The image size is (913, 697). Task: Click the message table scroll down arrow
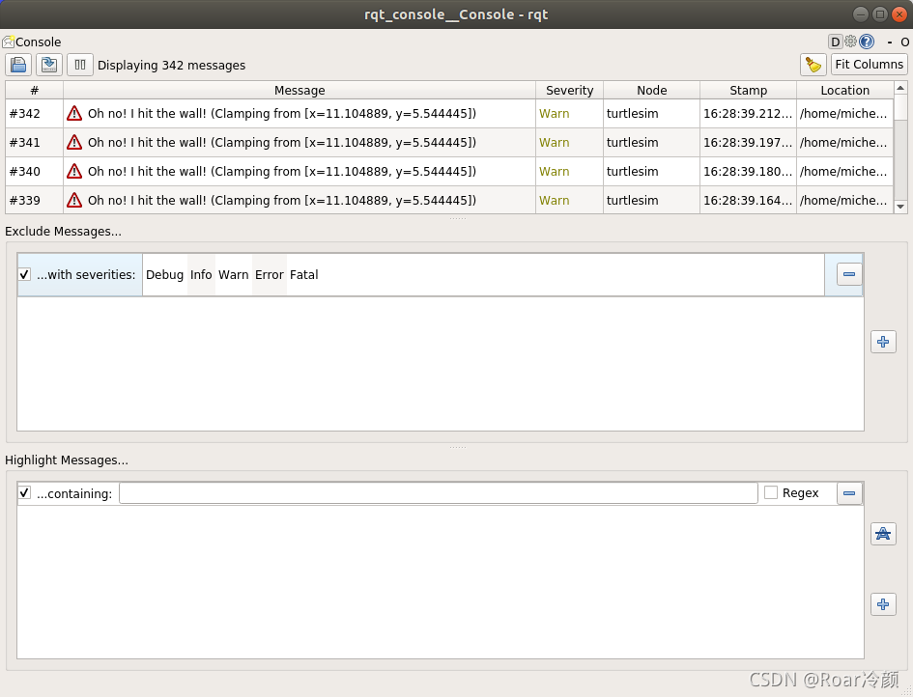click(900, 207)
